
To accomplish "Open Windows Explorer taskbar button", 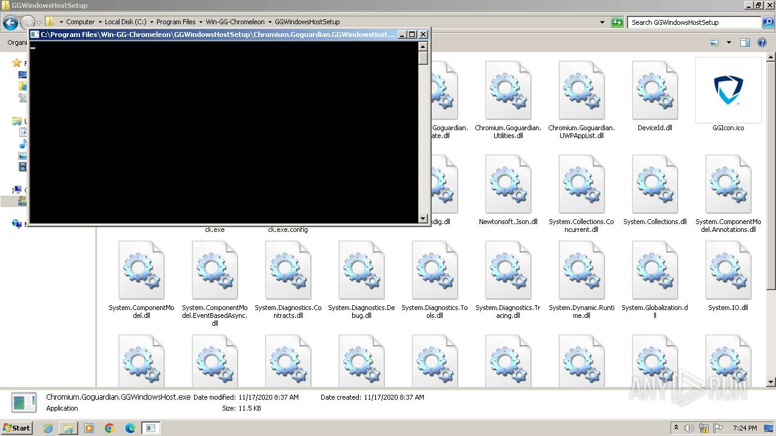I will 69,428.
